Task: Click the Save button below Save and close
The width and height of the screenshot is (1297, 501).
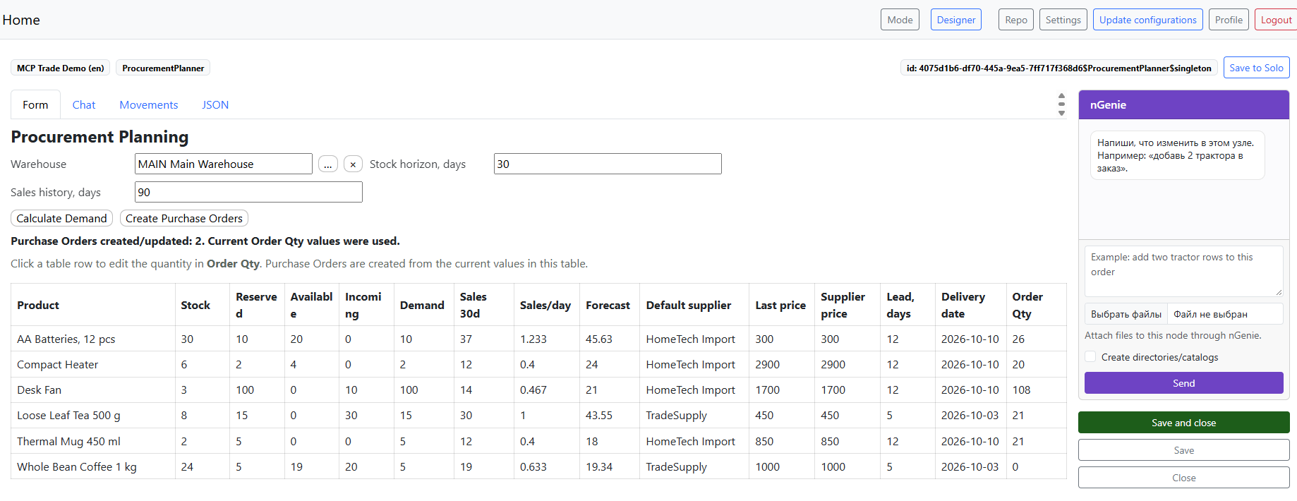Action: tap(1184, 450)
